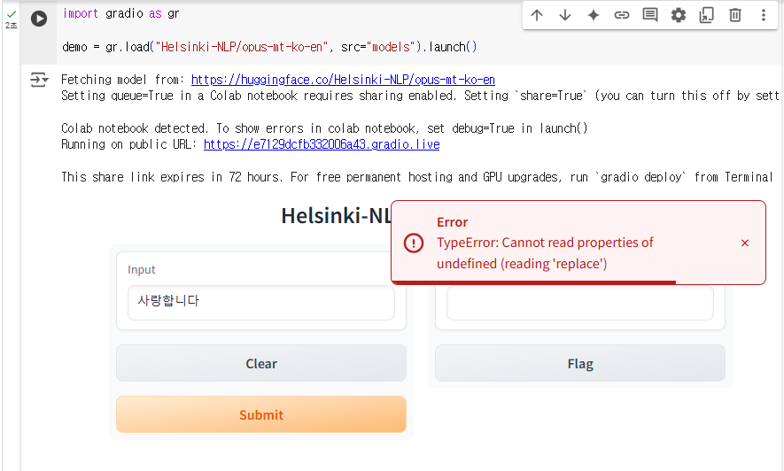Click the 'Input' label text

point(142,270)
